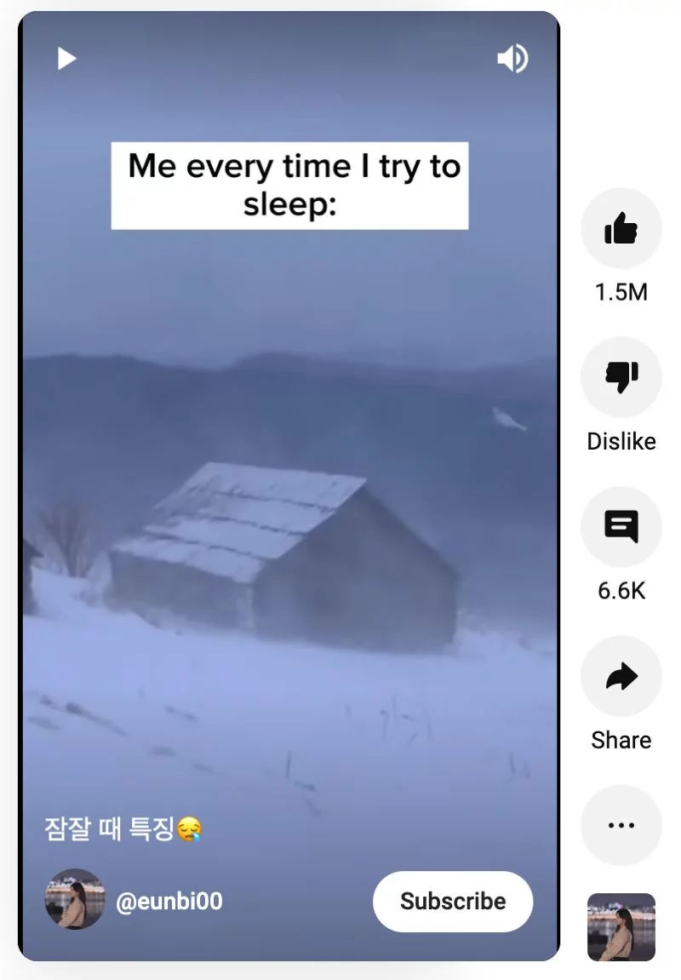
Task: Click the Share text label
Action: tap(621, 740)
